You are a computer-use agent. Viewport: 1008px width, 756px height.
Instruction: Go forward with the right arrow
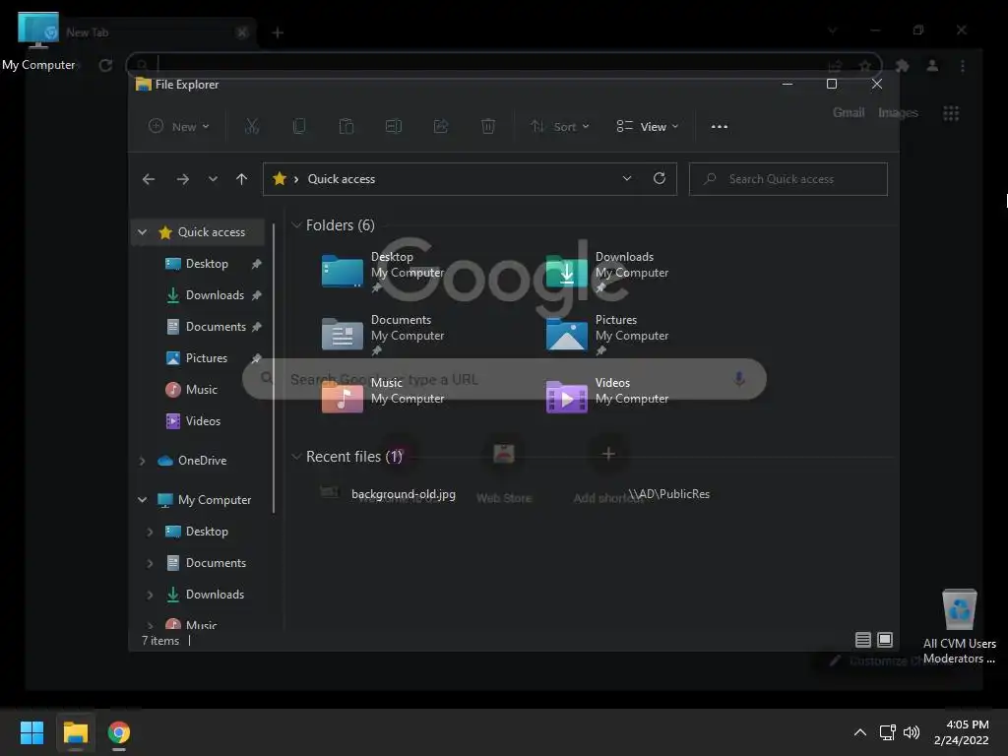(182, 179)
